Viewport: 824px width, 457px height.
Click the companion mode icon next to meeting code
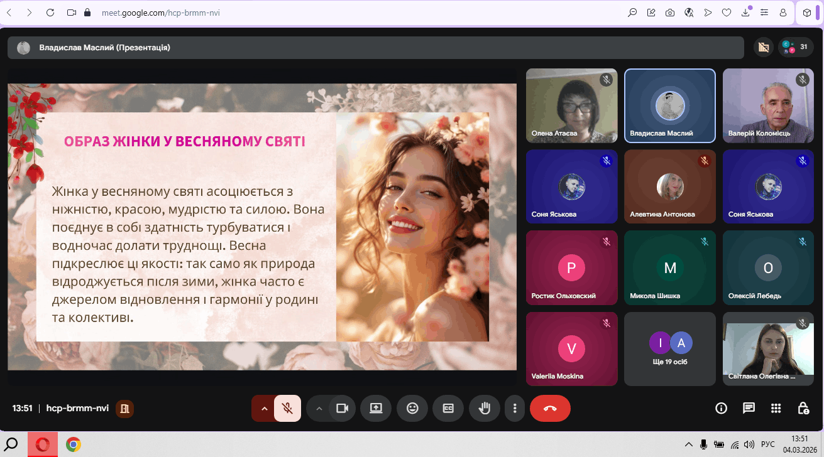[124, 409]
